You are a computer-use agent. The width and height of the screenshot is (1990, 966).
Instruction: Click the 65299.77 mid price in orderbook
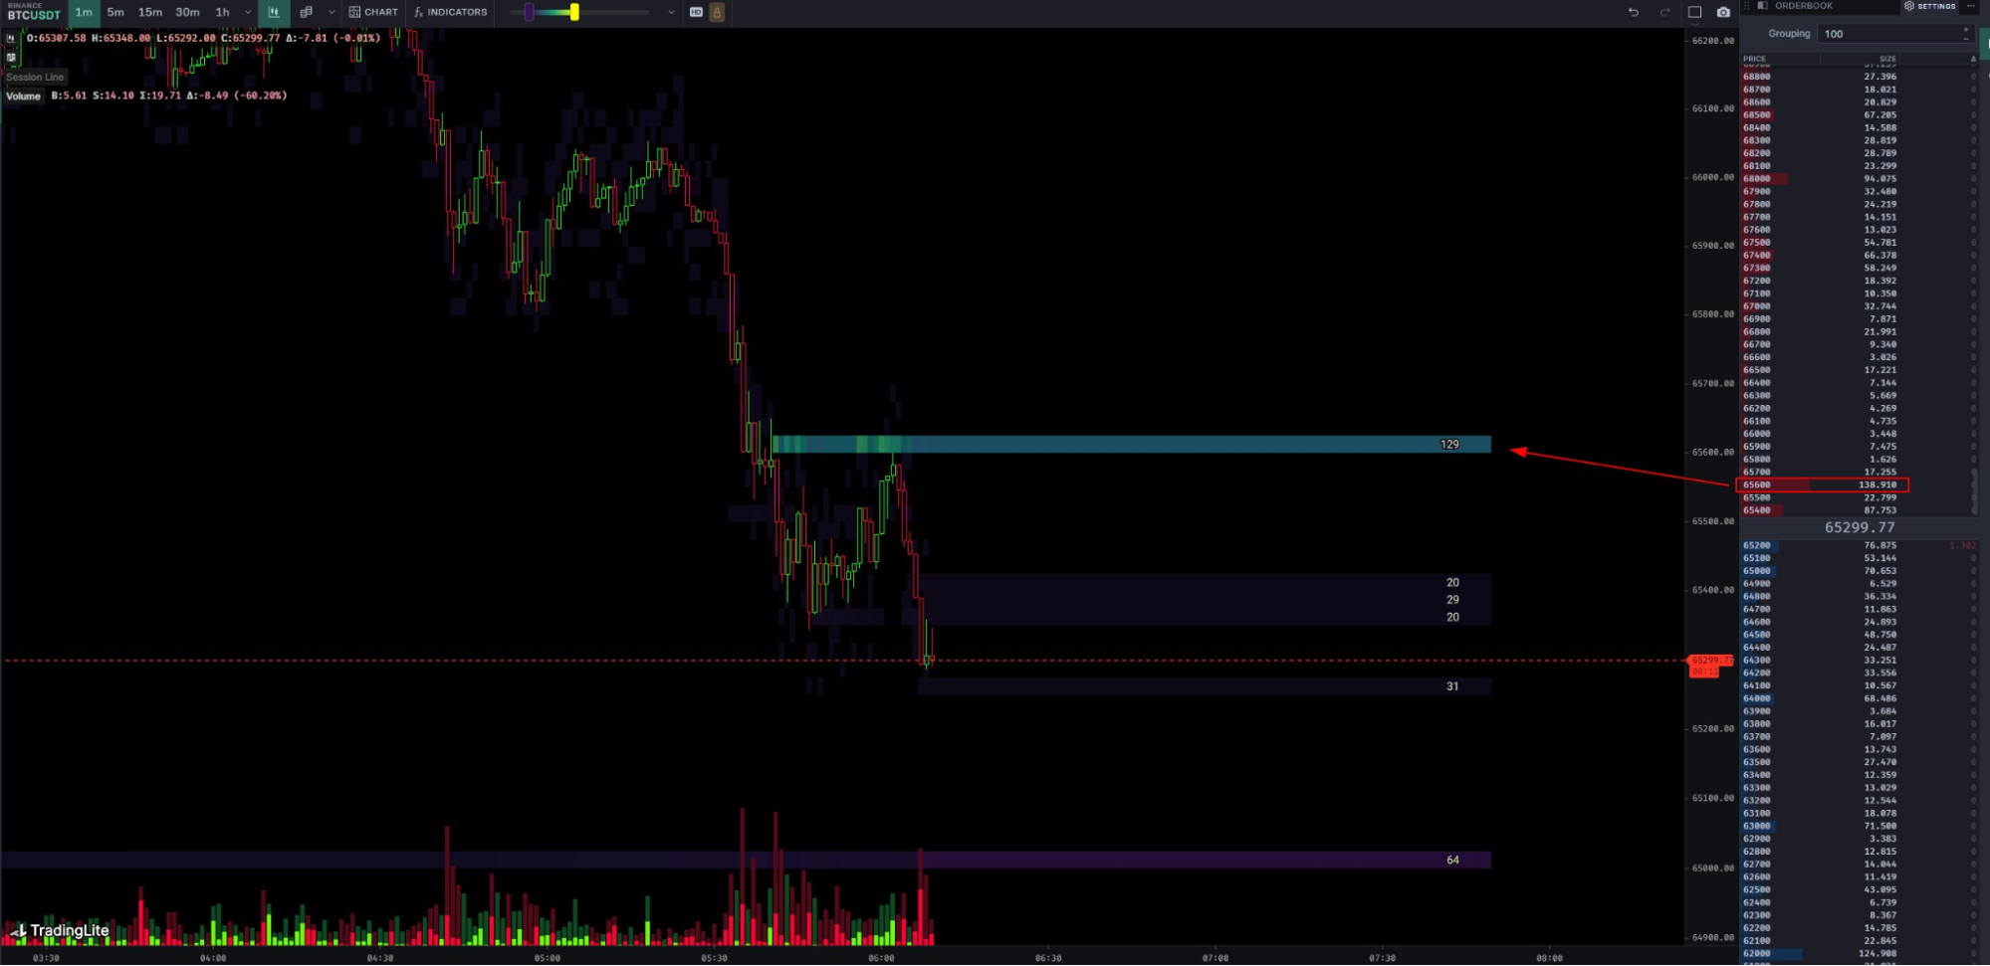1859,527
